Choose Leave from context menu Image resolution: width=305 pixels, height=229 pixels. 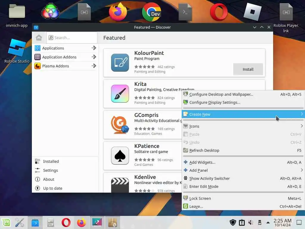[243, 206]
